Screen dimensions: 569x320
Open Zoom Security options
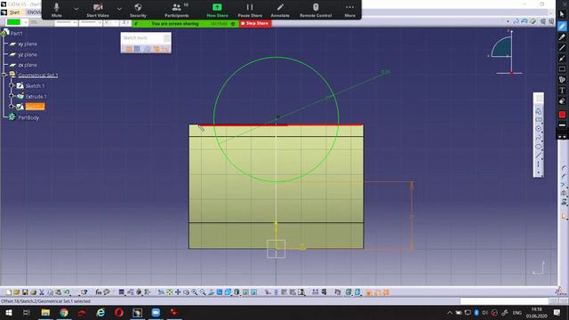[138, 10]
